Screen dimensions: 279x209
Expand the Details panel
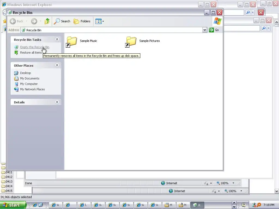(57, 102)
